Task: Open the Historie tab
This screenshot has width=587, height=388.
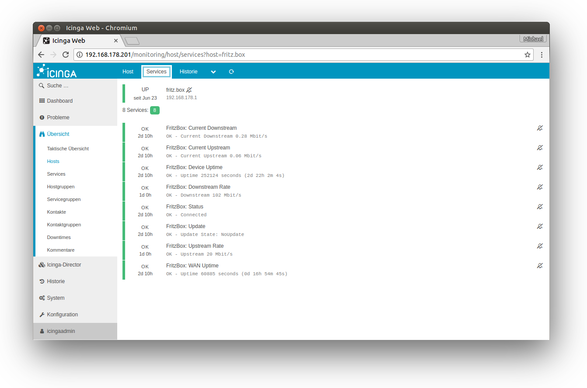Action: click(189, 72)
